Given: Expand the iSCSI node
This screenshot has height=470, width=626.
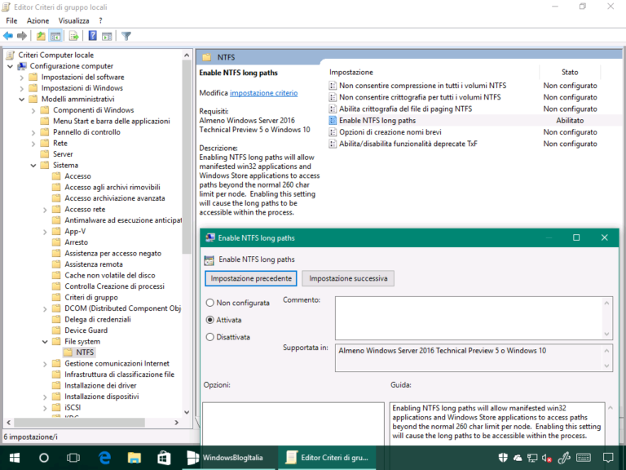Looking at the screenshot, I should tap(45, 408).
